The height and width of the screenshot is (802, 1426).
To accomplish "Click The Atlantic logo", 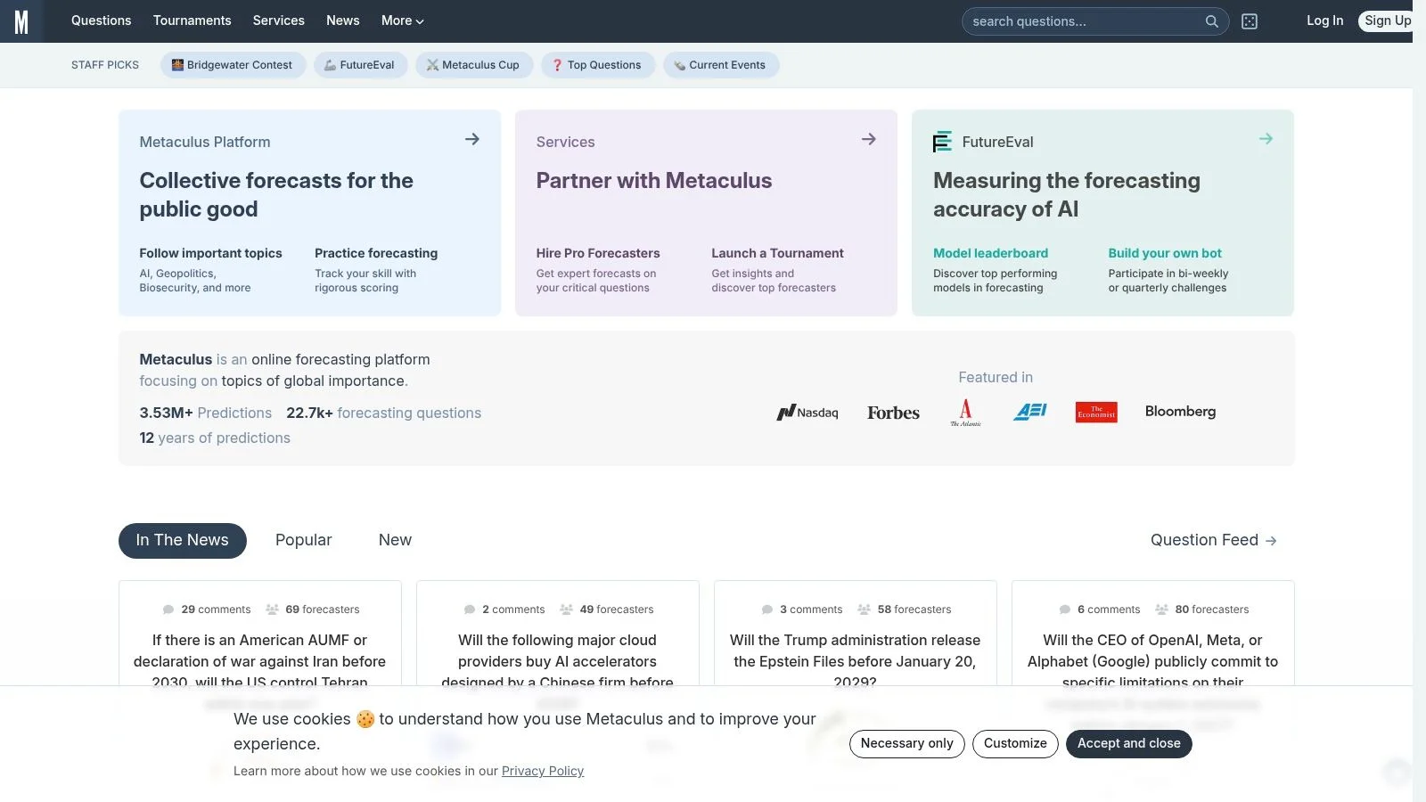I will click(x=965, y=413).
